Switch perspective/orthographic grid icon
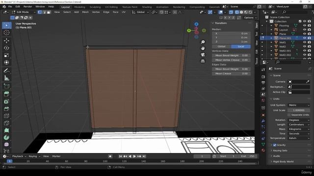This screenshot has height=176, width=314. point(203,61)
